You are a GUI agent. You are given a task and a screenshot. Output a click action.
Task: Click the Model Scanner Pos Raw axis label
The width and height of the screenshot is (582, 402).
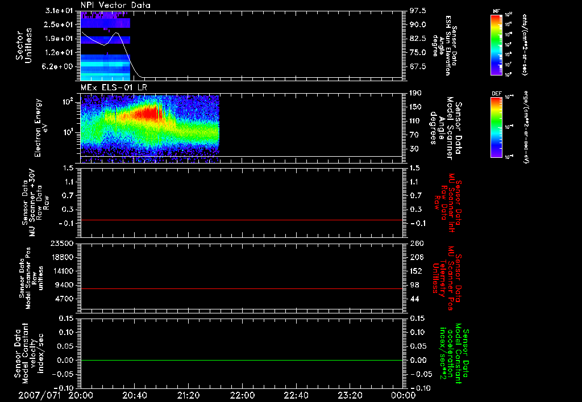coord(31,278)
